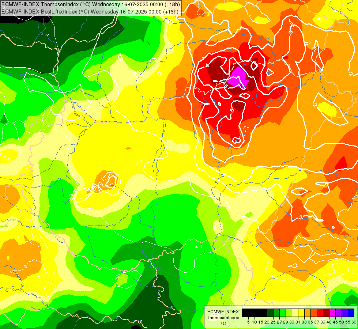
Task: Click the '°C' unit label in the legend
Action: coord(223,323)
